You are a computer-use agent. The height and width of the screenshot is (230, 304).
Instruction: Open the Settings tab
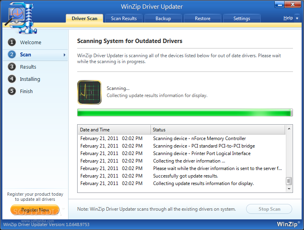(242, 19)
